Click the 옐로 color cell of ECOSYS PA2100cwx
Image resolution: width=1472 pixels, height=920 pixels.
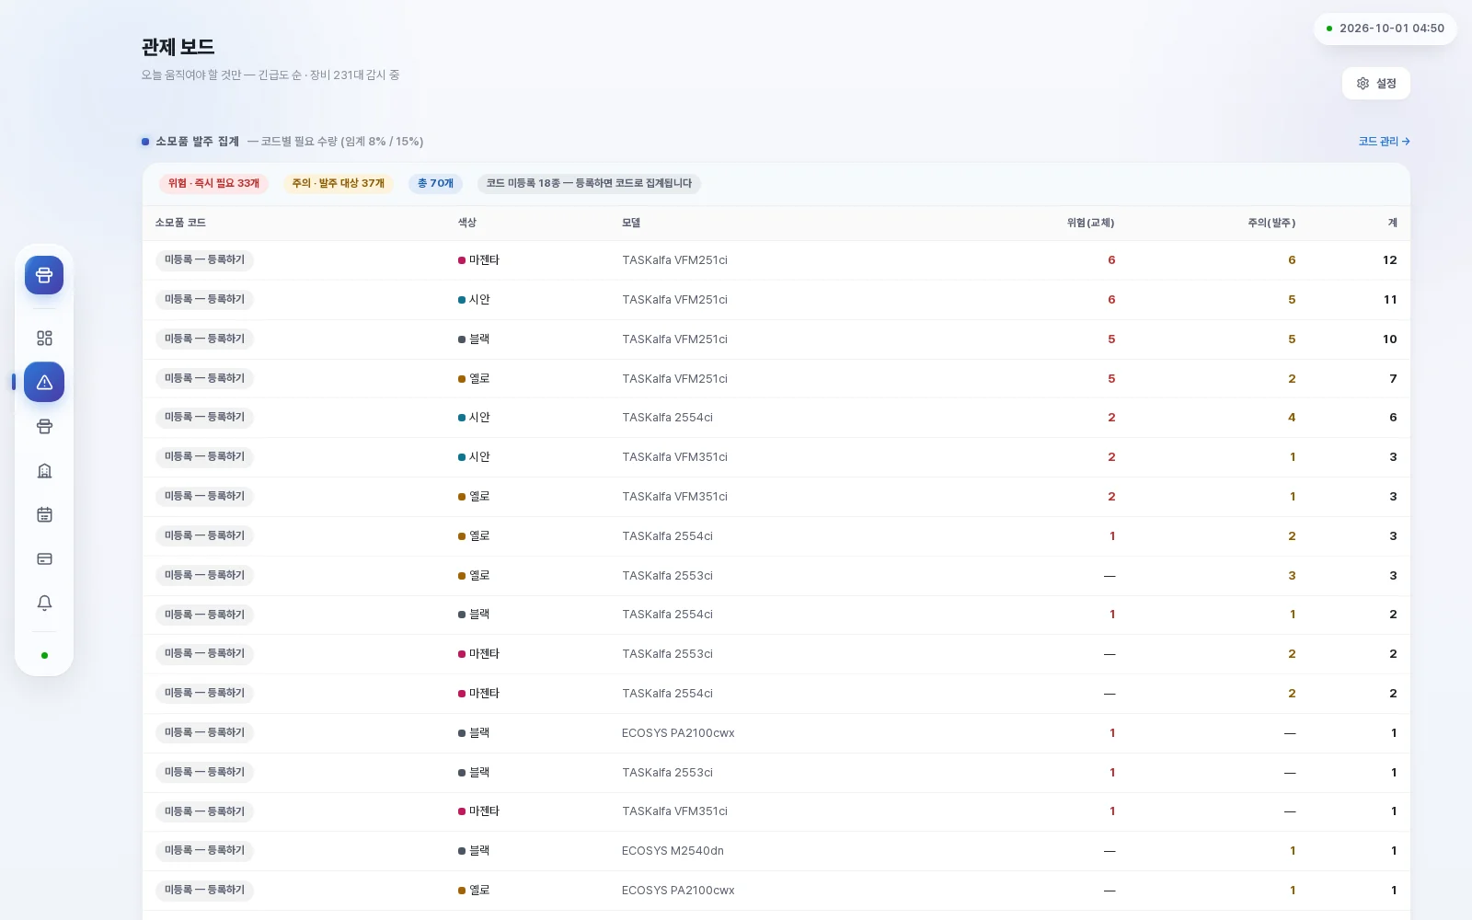point(474,891)
